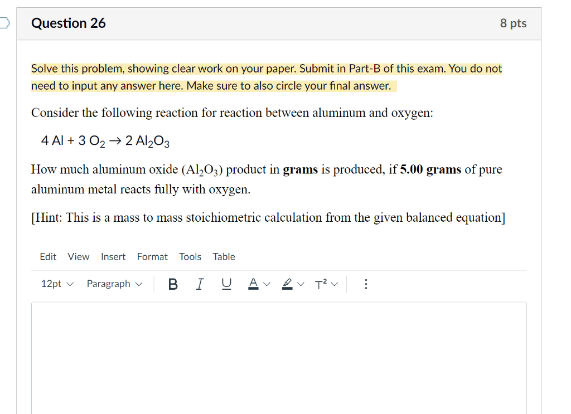Open the Format menu
Viewport: 571px width, 414px height.
click(x=152, y=257)
